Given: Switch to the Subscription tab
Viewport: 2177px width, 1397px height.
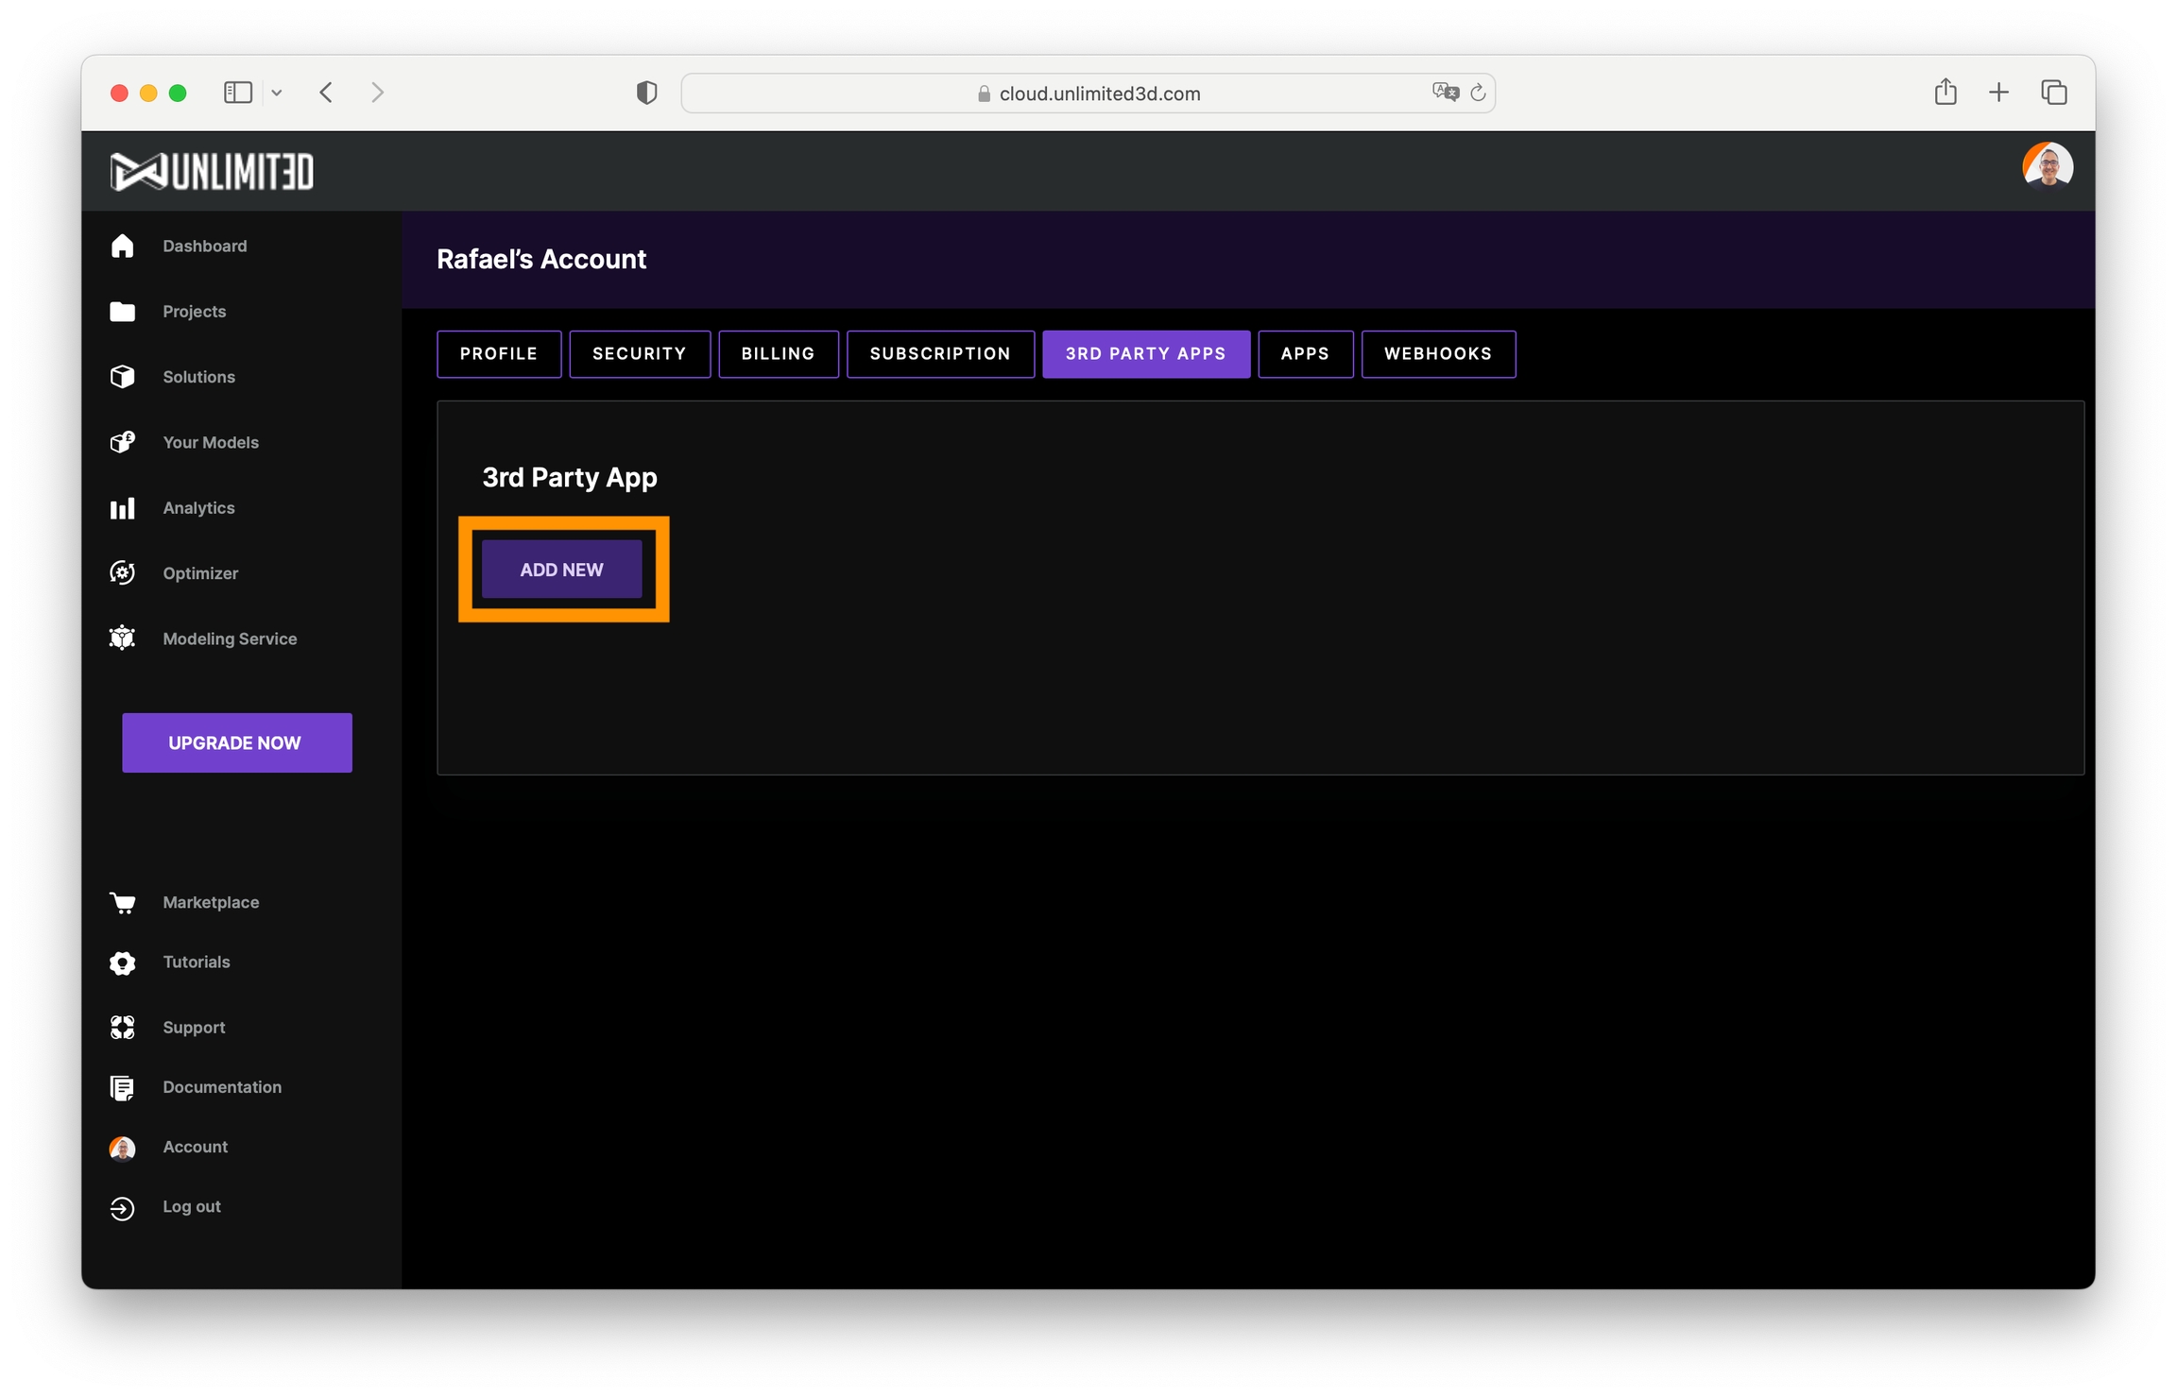Looking at the screenshot, I should point(941,354).
